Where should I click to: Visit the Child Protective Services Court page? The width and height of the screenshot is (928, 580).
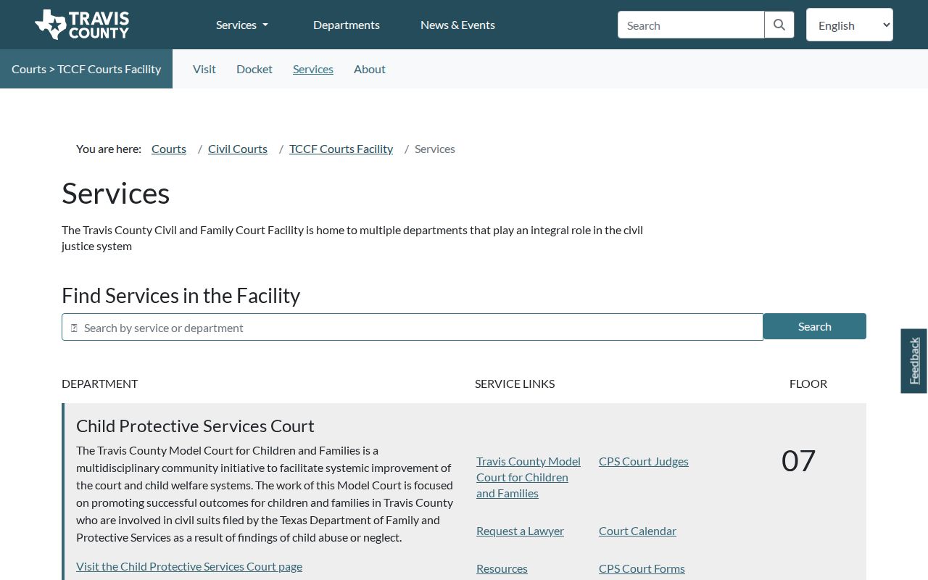(x=189, y=566)
